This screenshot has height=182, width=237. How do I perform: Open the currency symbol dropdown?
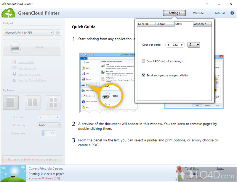click(194, 45)
